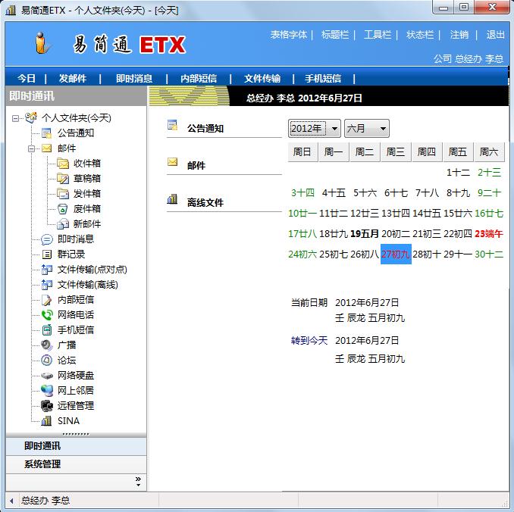Viewport: 514px width, 512px height.
Task: Click the 文件传输(离线) icon
Action: [46, 285]
